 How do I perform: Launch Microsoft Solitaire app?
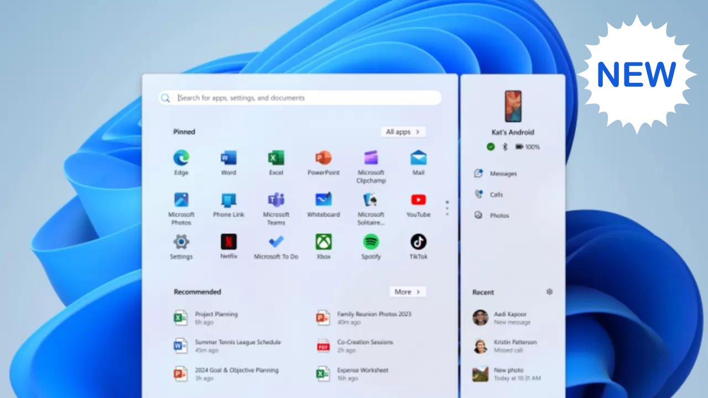[x=371, y=208]
